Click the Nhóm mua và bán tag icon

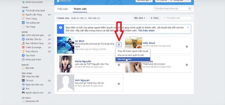[23, 2]
